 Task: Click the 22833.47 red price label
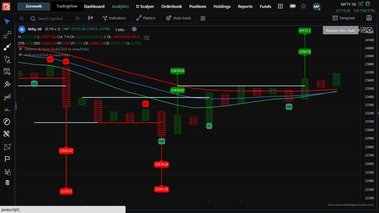66,151
